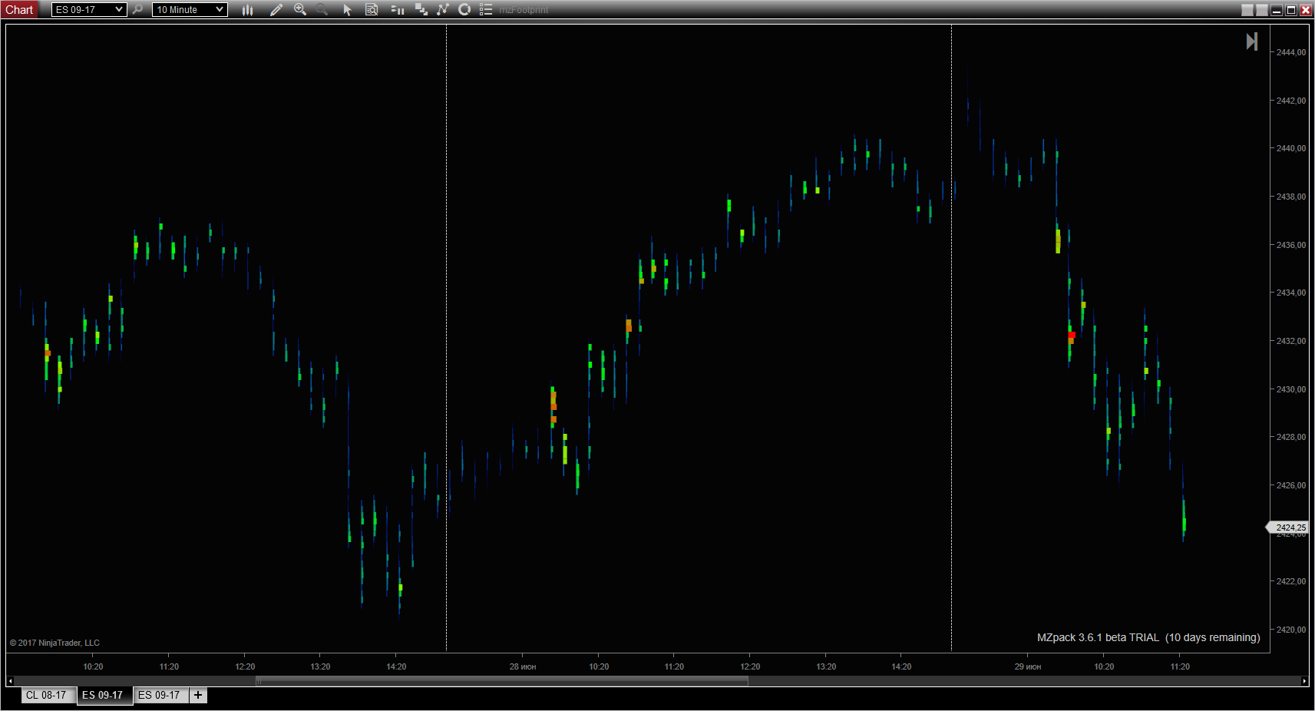
Task: Select the pencil drawing tools icon
Action: 276,10
